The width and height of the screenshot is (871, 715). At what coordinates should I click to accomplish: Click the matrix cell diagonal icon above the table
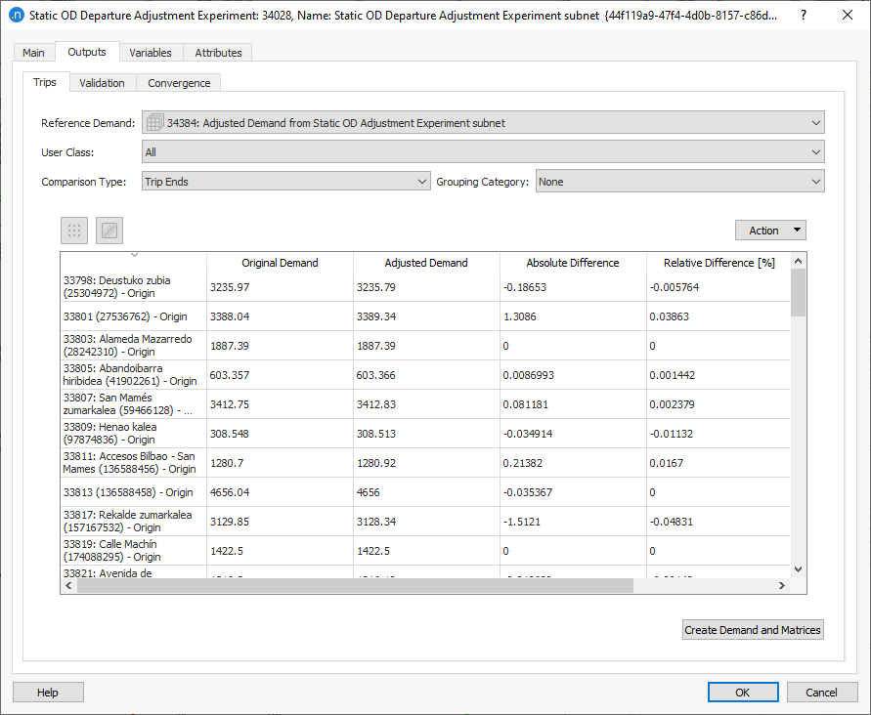click(109, 231)
